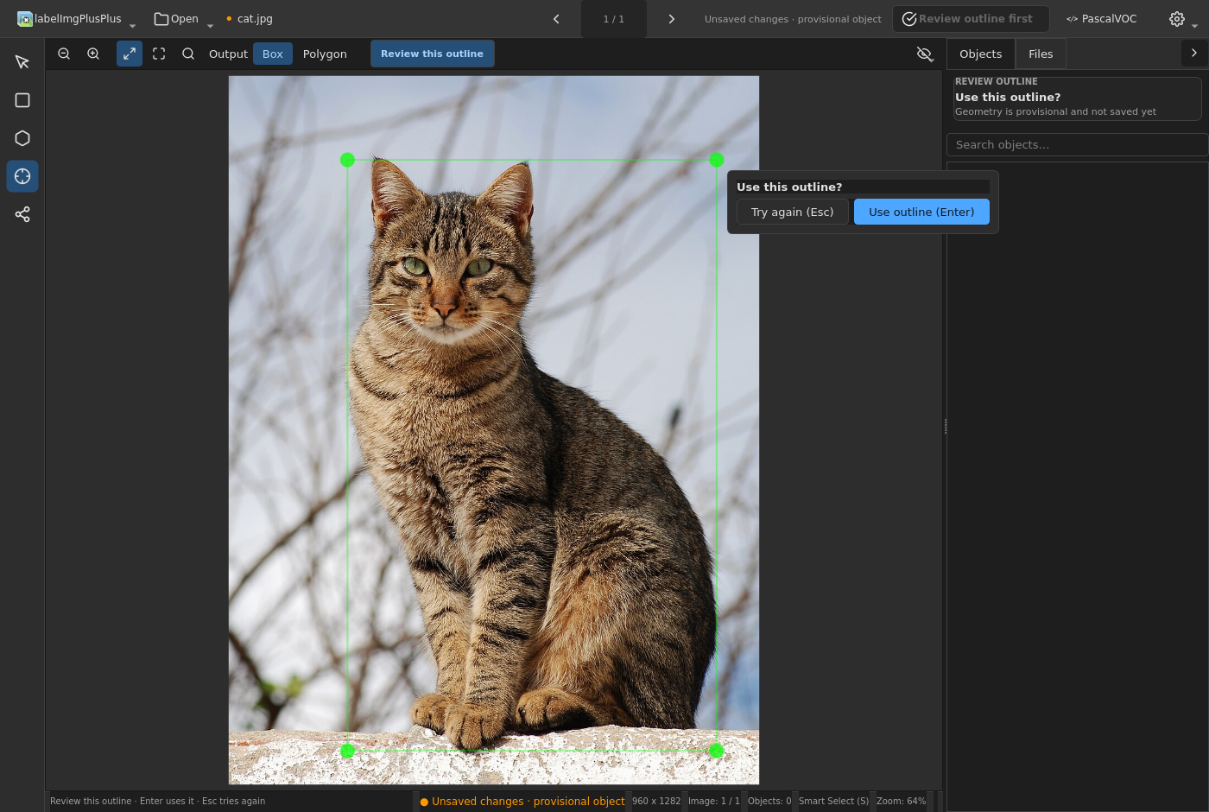Click the bottom-left green bounding box handle
This screenshot has width=1209, height=812.
click(347, 751)
